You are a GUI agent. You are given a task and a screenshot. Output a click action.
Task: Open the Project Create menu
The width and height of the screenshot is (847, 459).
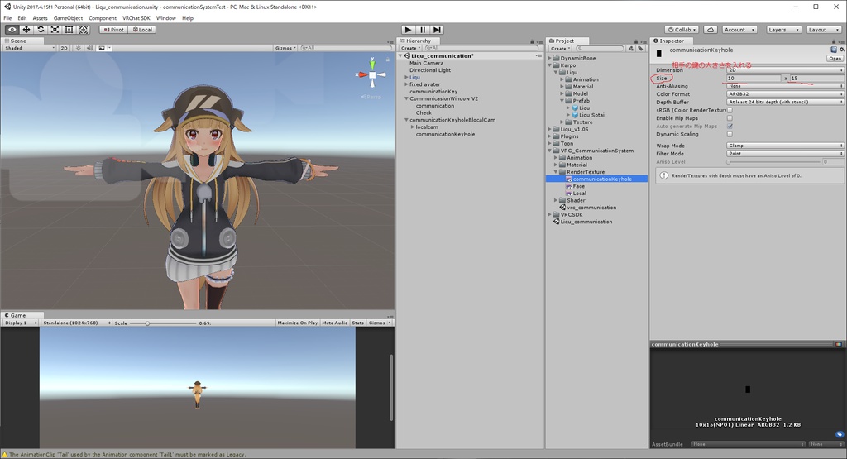pos(560,49)
